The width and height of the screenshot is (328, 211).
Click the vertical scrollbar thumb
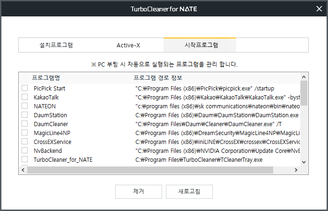pyautogui.click(x=304, y=93)
